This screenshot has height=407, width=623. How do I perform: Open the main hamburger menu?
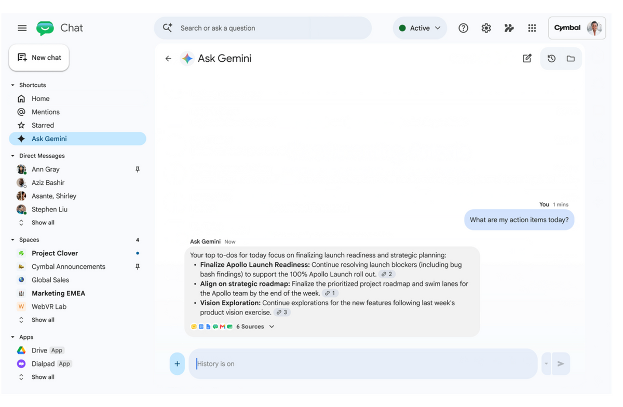[22, 28]
